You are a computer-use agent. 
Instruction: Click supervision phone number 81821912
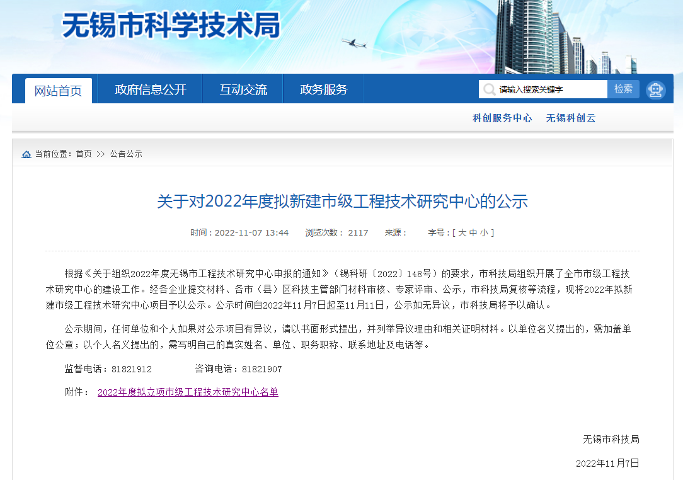(132, 369)
